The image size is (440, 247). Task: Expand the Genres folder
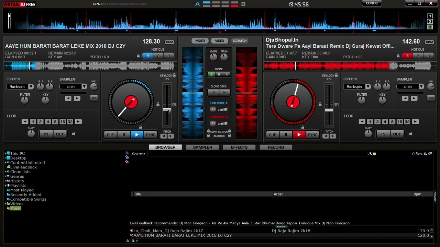5,176
